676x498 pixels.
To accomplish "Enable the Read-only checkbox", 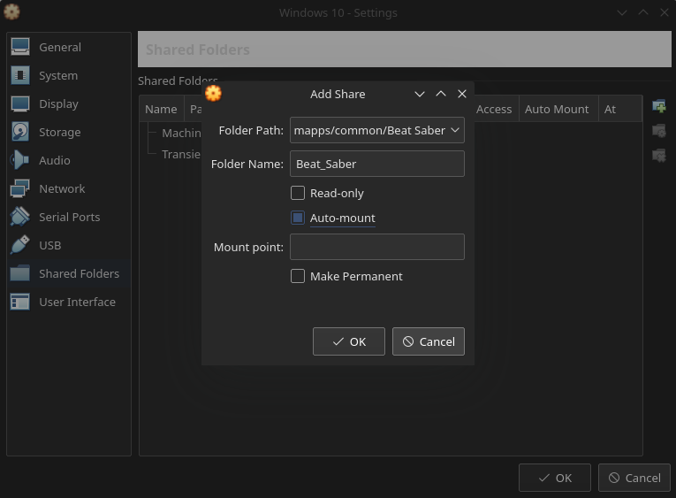I will tap(298, 193).
